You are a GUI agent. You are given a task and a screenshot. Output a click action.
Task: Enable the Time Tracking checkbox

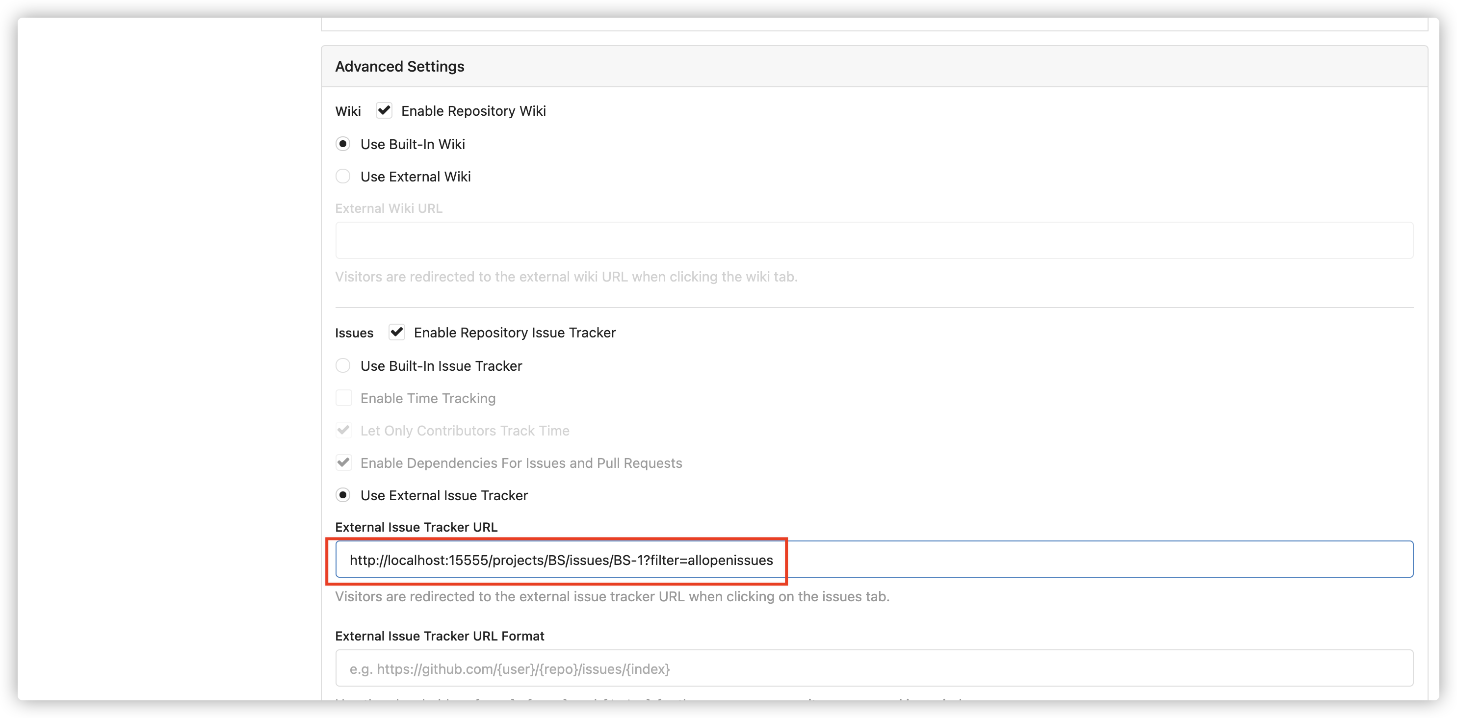[x=344, y=398]
